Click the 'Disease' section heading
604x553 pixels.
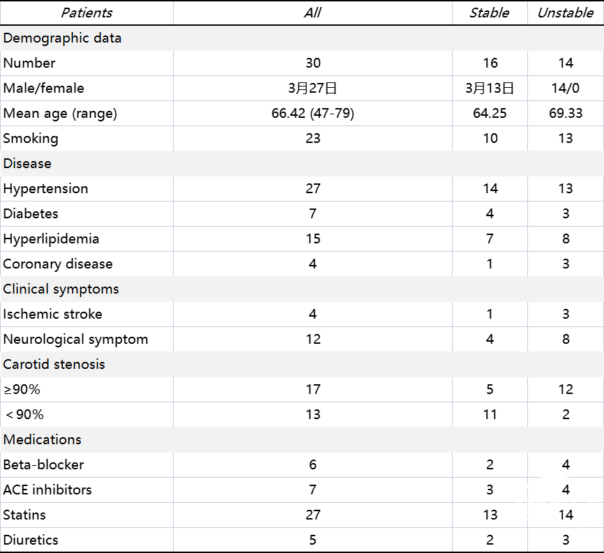coord(27,163)
